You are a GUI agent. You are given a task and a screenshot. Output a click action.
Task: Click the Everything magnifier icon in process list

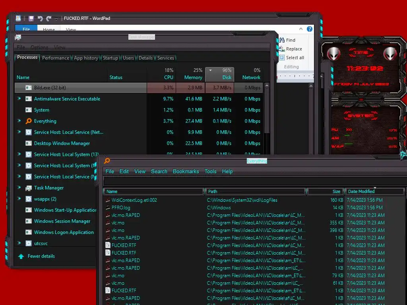click(29, 121)
